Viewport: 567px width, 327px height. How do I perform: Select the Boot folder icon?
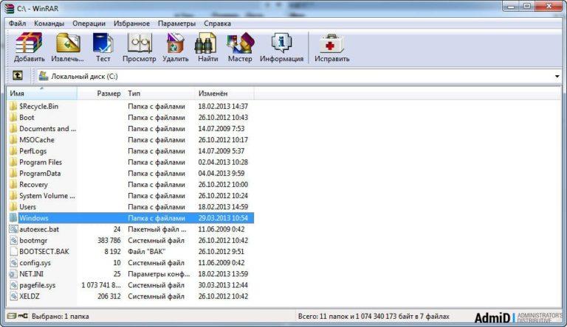click(13, 117)
